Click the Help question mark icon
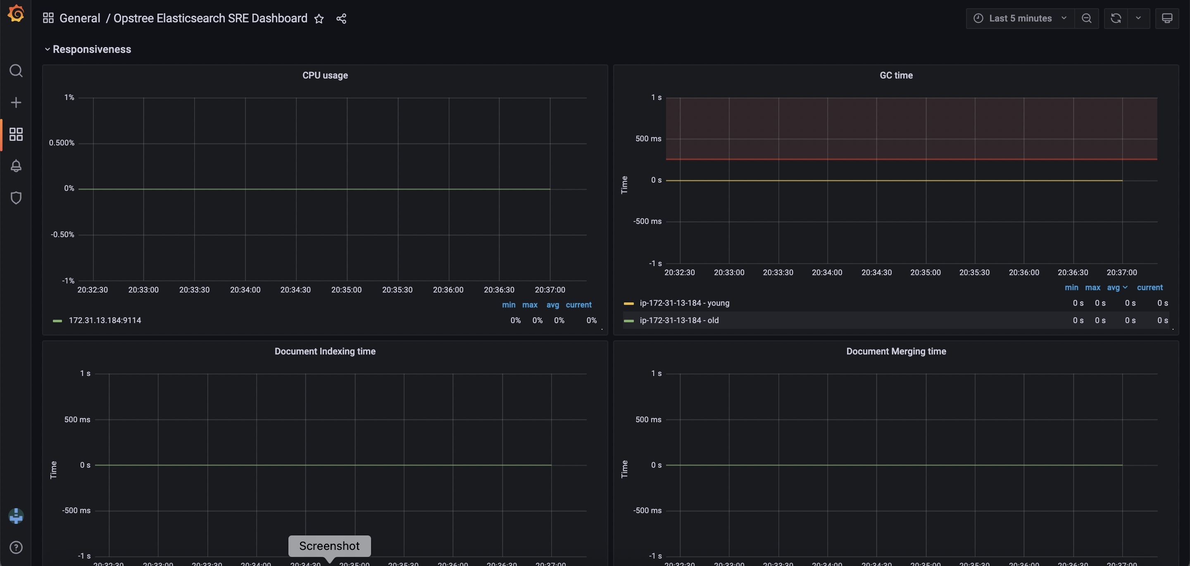The width and height of the screenshot is (1190, 566). 16,547
